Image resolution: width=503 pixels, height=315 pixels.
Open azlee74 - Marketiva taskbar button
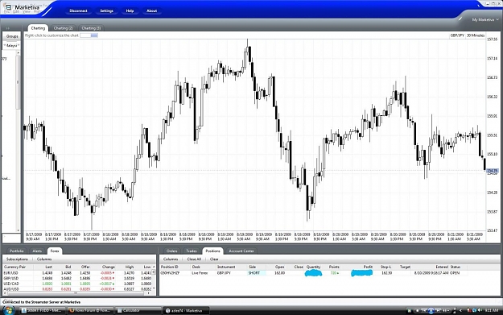(x=187, y=310)
